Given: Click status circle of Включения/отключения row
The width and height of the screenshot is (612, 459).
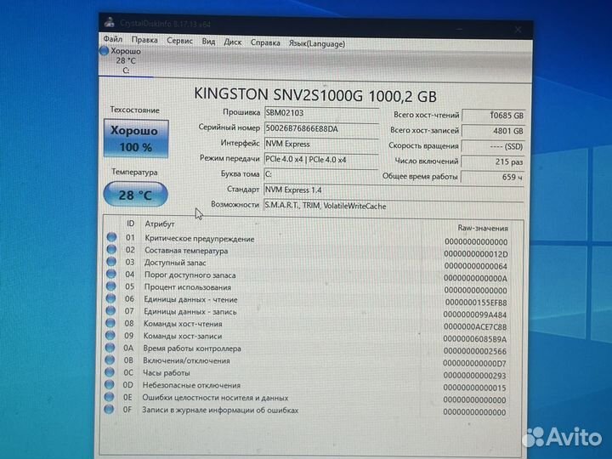Looking at the screenshot, I should coord(110,360).
